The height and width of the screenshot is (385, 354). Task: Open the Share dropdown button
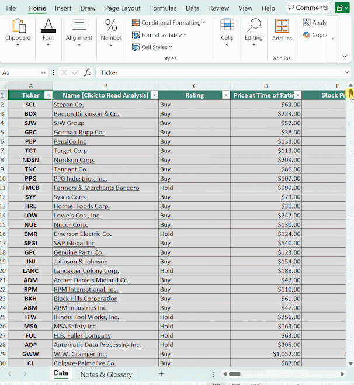pyautogui.click(x=342, y=8)
